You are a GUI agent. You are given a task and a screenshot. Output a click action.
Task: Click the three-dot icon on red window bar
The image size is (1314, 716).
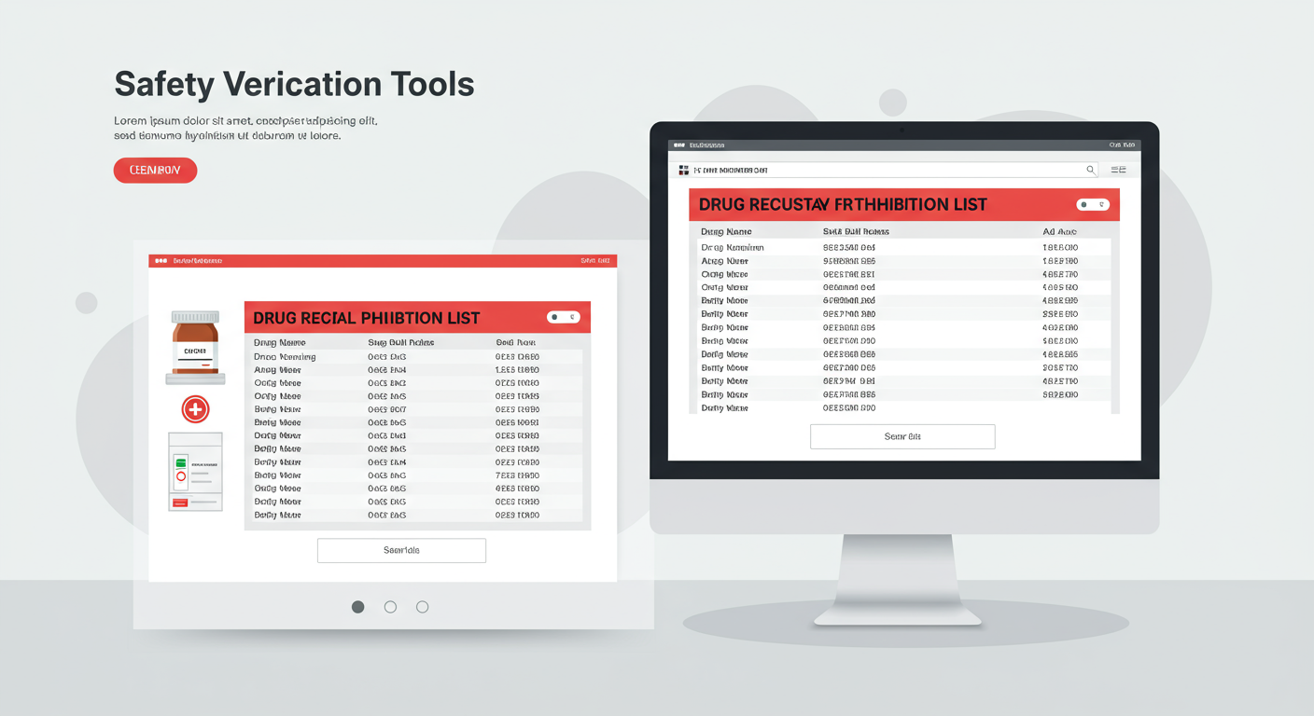pos(161,261)
